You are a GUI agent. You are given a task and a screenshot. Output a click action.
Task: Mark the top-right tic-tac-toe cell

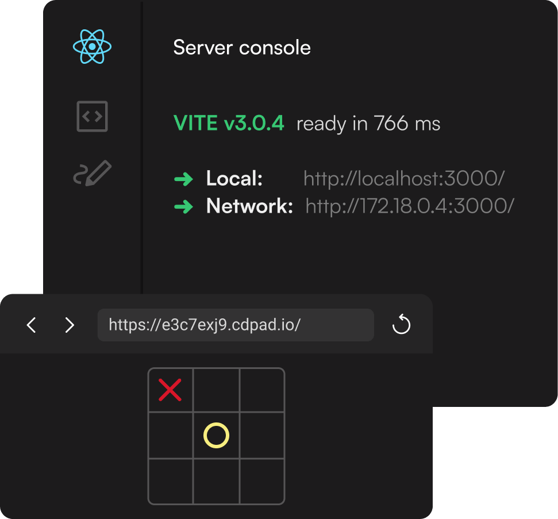pos(261,390)
